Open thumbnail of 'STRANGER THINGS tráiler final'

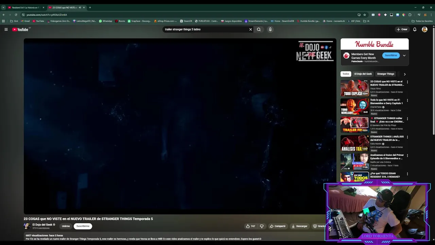(354, 125)
